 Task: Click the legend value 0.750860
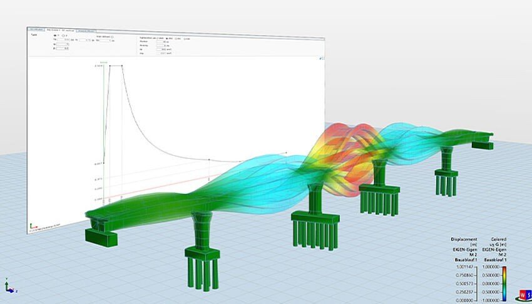pos(465,275)
